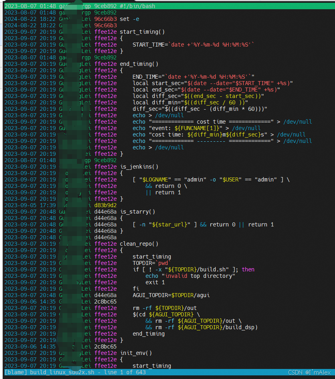Click commit hash 'd44e68a' on AGUI_TOPDIR row
The width and height of the screenshot is (335, 379).
105,295
